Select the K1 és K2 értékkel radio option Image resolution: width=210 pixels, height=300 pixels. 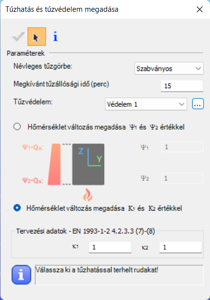(17, 208)
